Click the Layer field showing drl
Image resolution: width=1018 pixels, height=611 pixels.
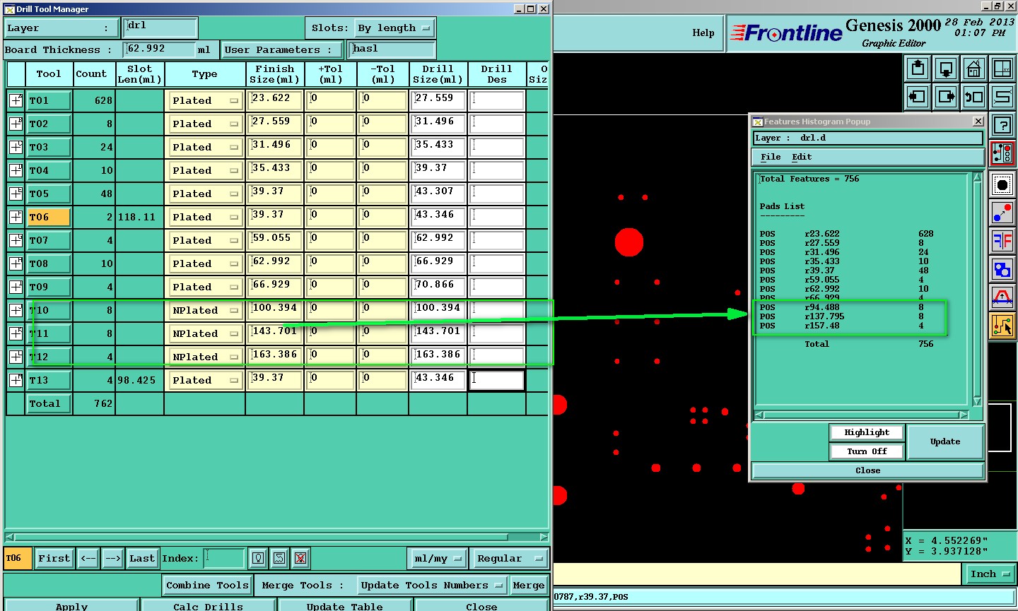click(x=160, y=27)
